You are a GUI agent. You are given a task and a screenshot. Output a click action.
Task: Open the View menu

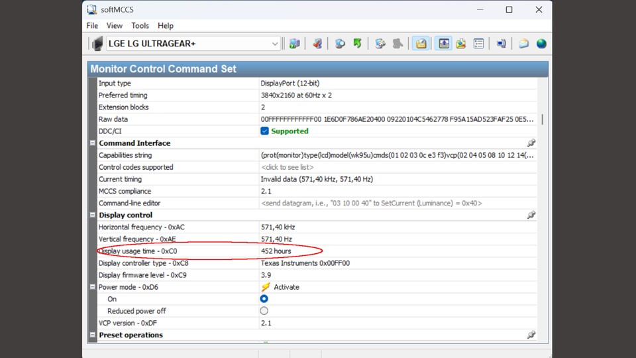coord(115,26)
